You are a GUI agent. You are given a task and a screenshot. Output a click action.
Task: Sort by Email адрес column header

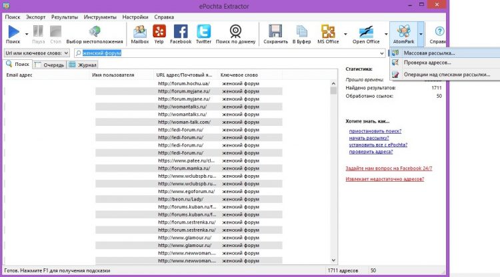click(46, 75)
